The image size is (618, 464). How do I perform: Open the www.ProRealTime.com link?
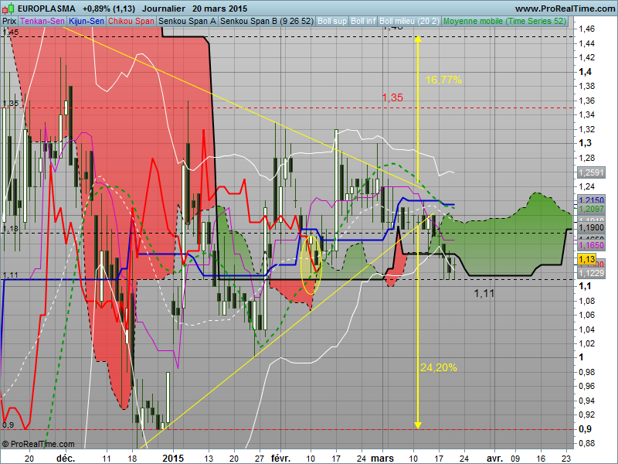coord(552,8)
